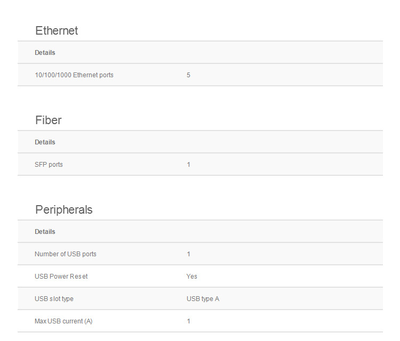Click the Peripherals section heading
Viewport: 400px width, 341px height.
click(64, 210)
